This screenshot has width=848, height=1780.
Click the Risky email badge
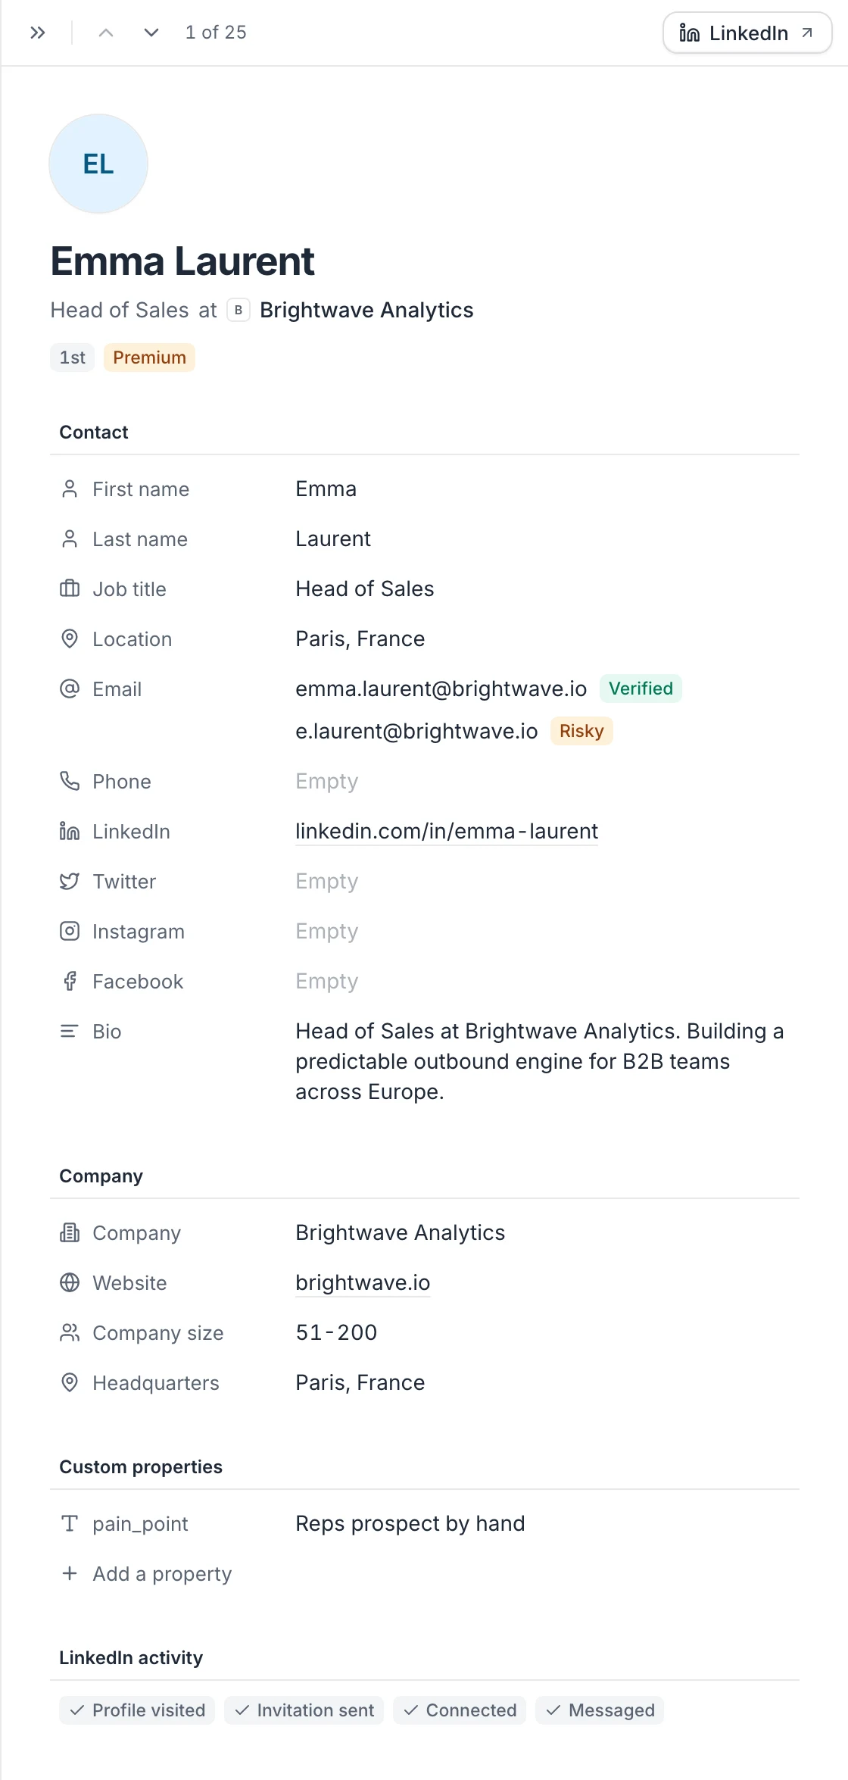pyautogui.click(x=581, y=731)
